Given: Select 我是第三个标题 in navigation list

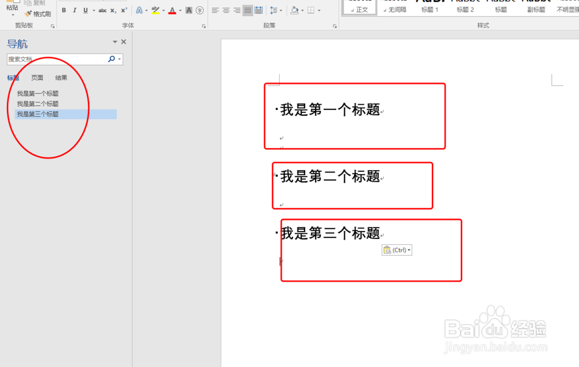Looking at the screenshot, I should [x=66, y=114].
